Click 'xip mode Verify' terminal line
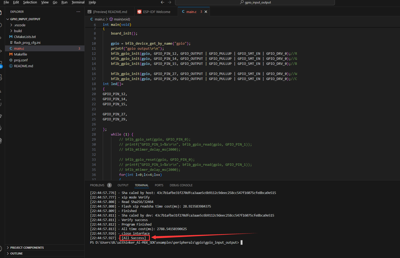The height and width of the screenshot is (258, 400). pos(135,197)
